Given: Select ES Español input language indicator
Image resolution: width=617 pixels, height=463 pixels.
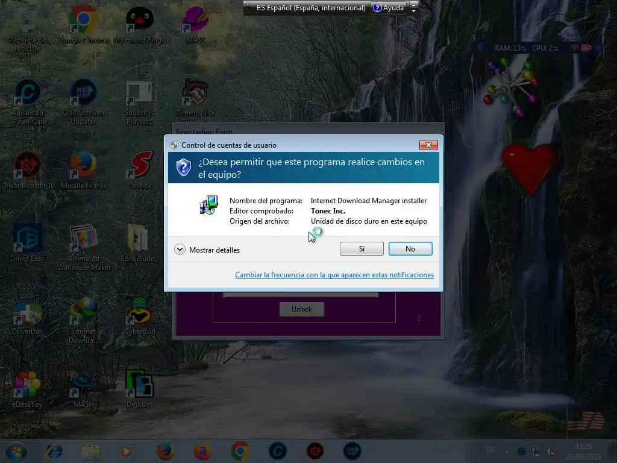Looking at the screenshot, I should coord(311,7).
